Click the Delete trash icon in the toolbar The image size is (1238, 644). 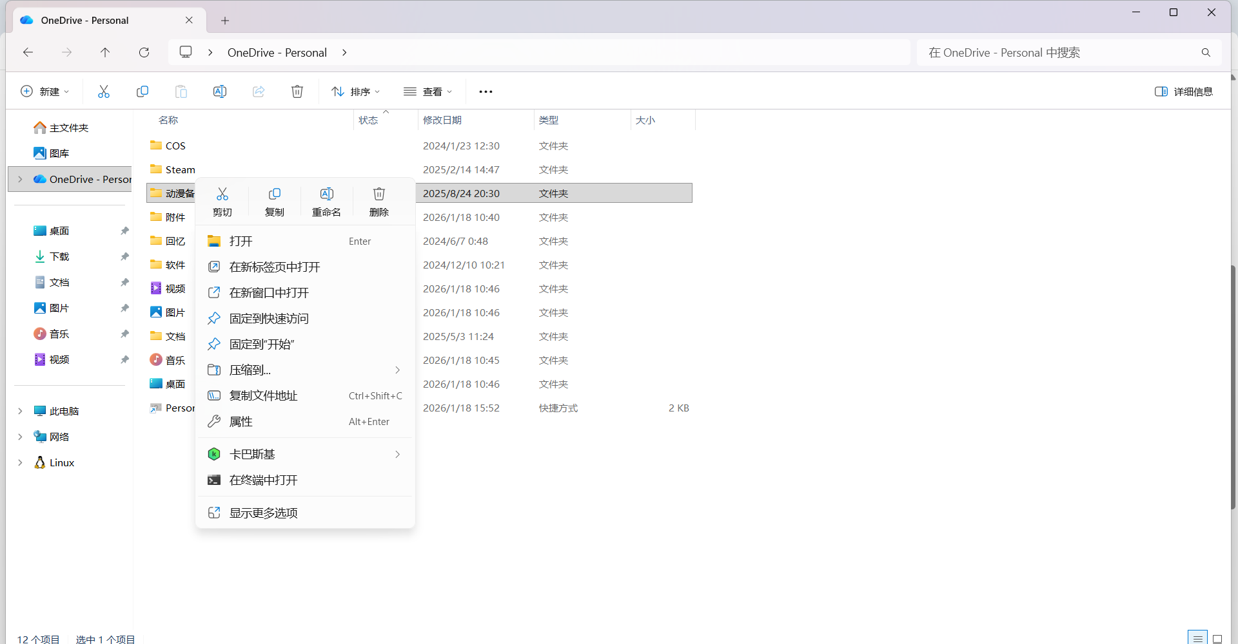(297, 91)
